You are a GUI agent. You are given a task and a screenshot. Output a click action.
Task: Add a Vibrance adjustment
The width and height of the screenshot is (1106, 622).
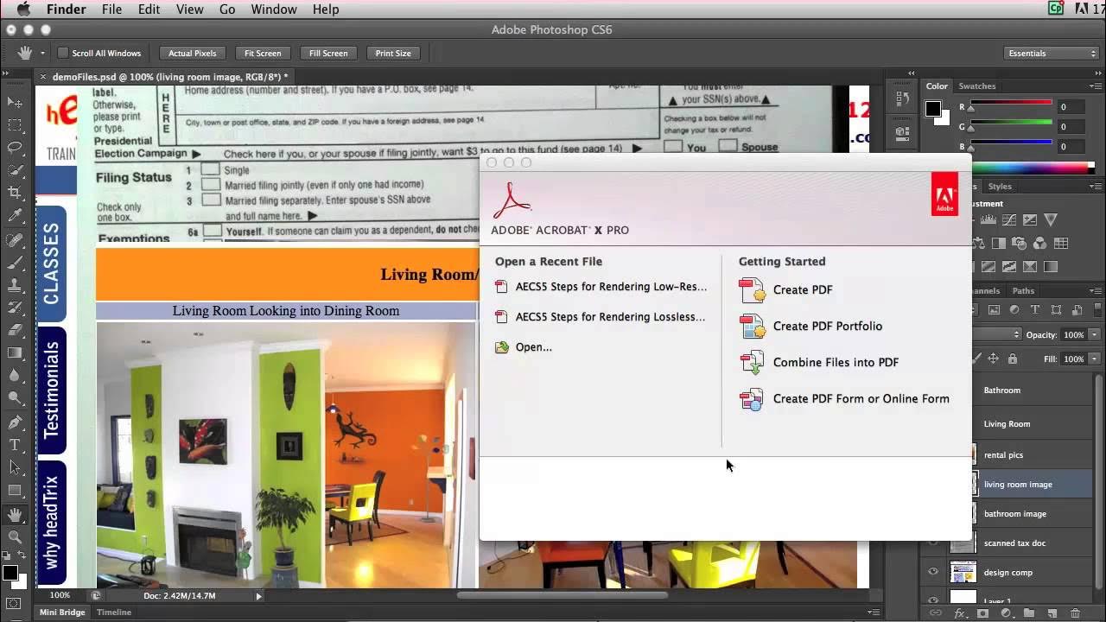1051,219
